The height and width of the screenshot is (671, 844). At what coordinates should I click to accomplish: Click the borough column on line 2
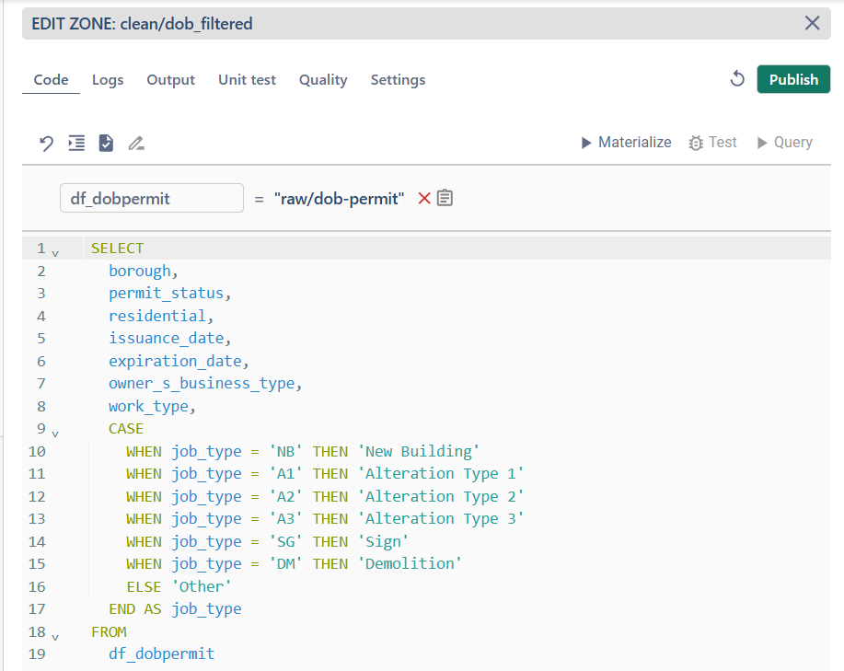[139, 271]
